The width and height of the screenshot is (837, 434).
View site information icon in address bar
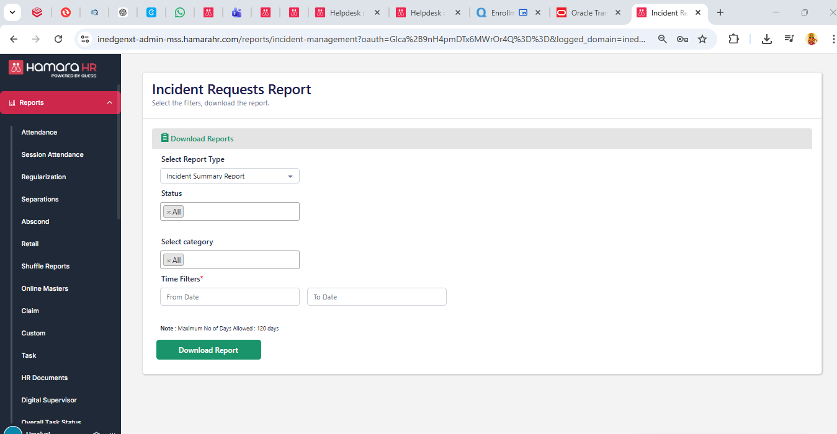[x=86, y=39]
